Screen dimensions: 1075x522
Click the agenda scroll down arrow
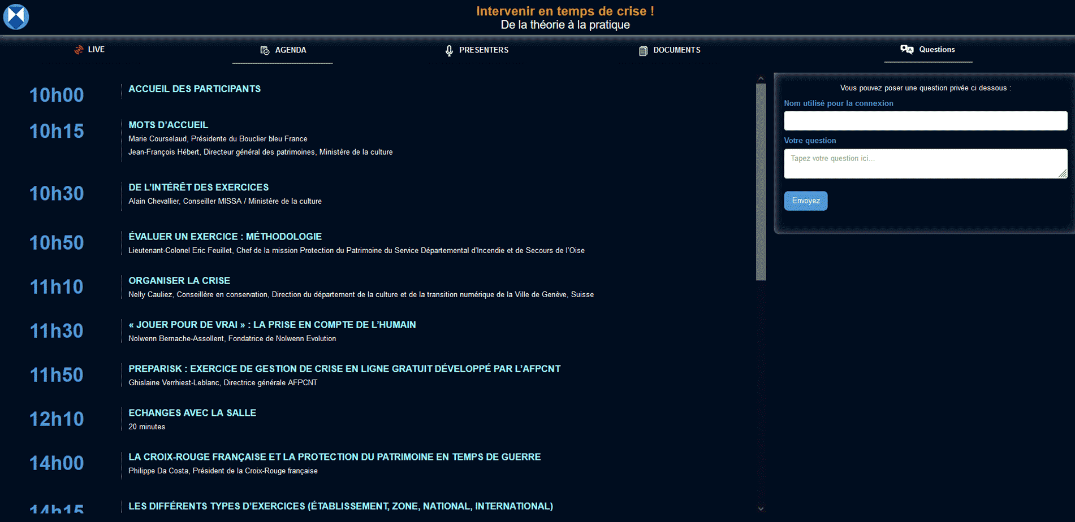pyautogui.click(x=761, y=508)
